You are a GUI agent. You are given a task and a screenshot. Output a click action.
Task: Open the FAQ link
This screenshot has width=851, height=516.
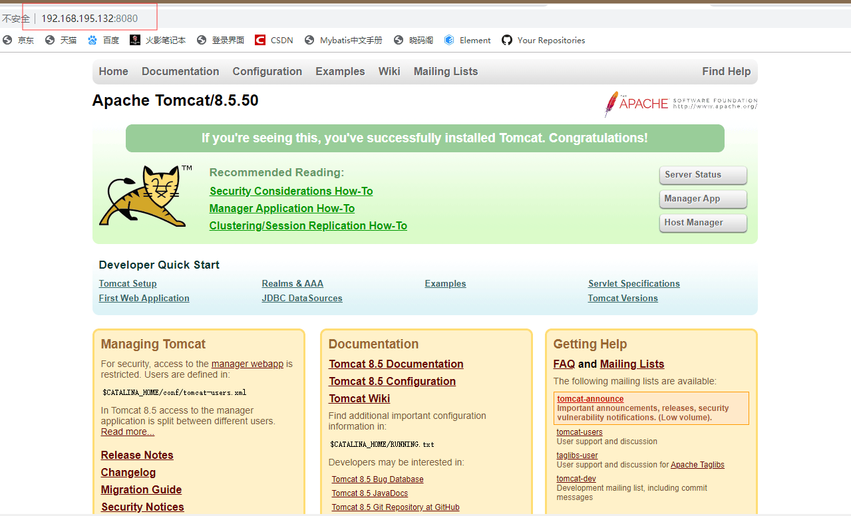pos(564,364)
